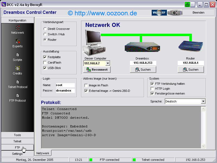Viewport: 217px width, 163px height.
Task: Click the Dreambox receiver image
Action: (x=142, y=47)
